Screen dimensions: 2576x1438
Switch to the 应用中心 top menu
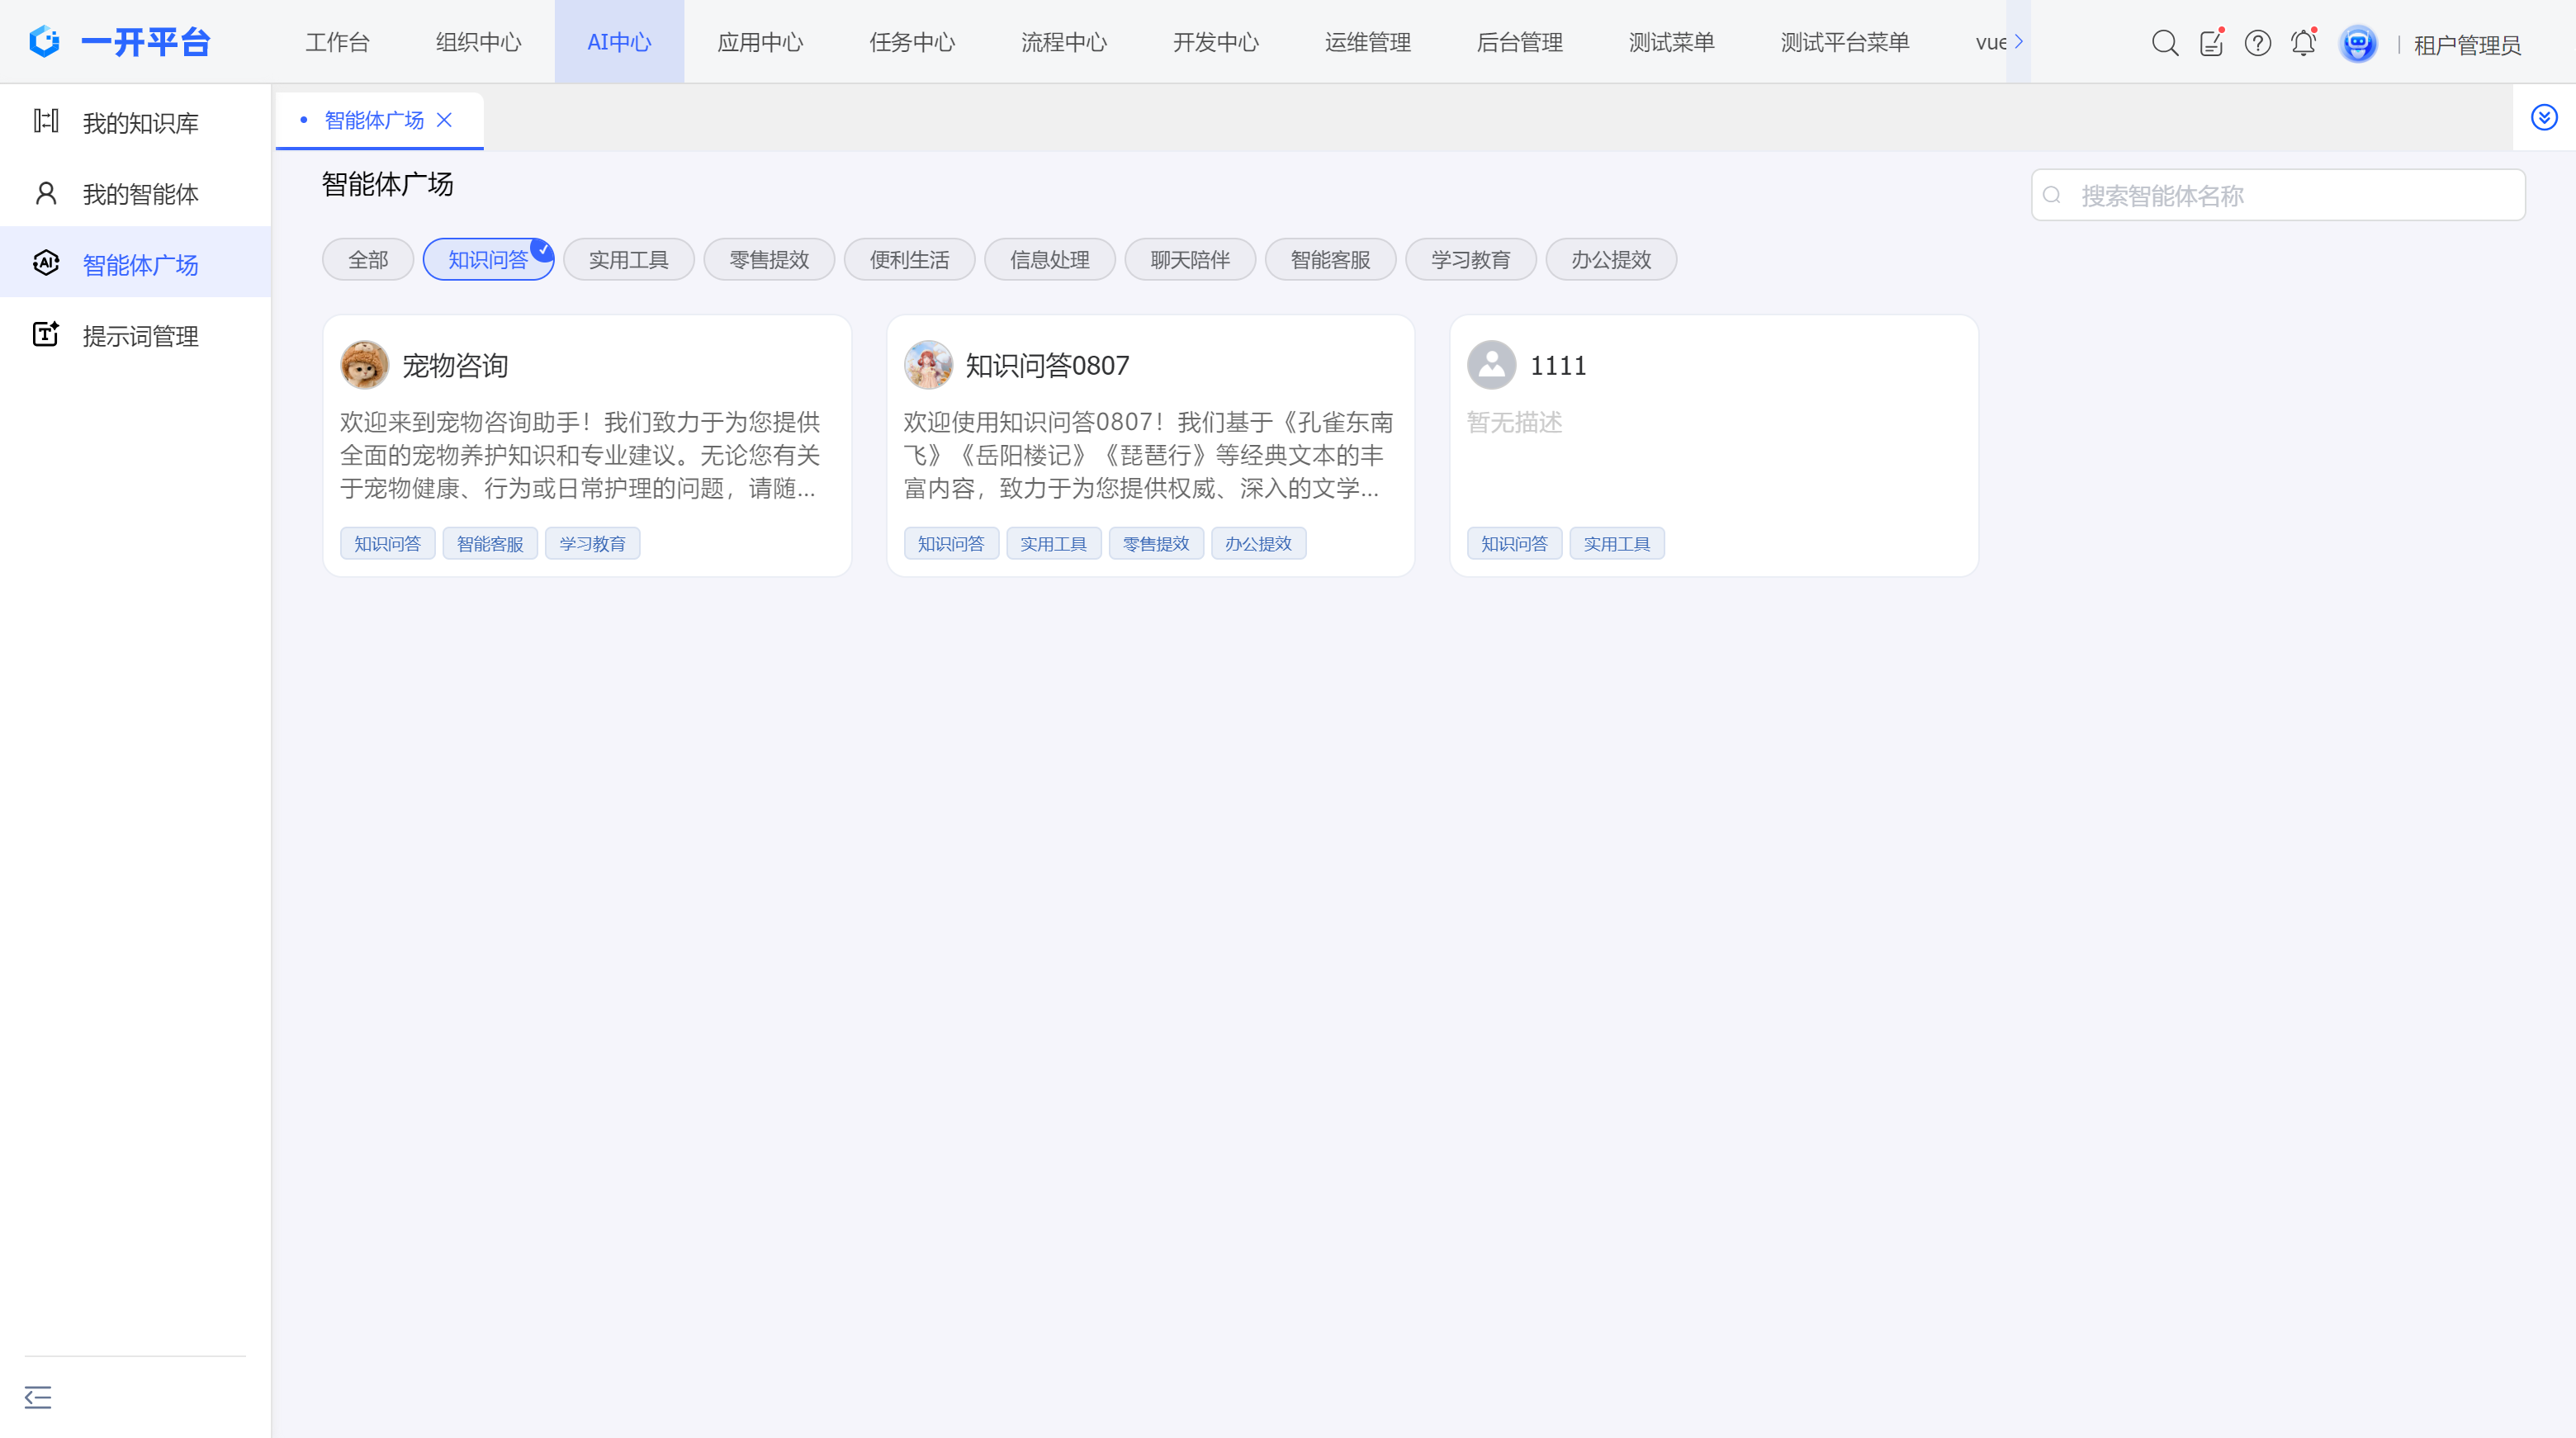pos(760,42)
